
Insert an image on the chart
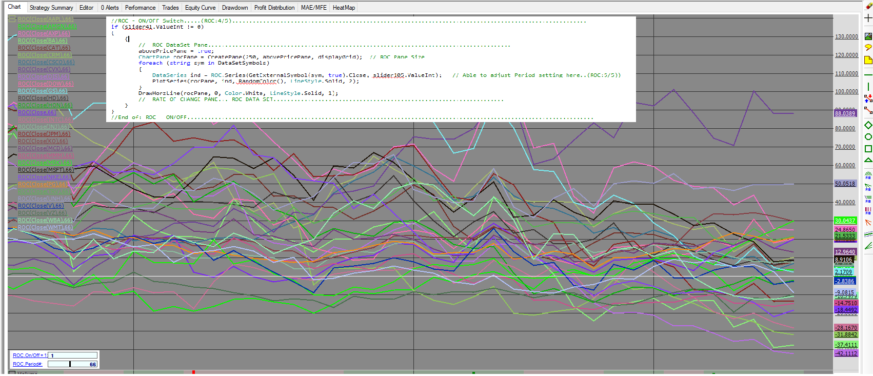(x=868, y=36)
